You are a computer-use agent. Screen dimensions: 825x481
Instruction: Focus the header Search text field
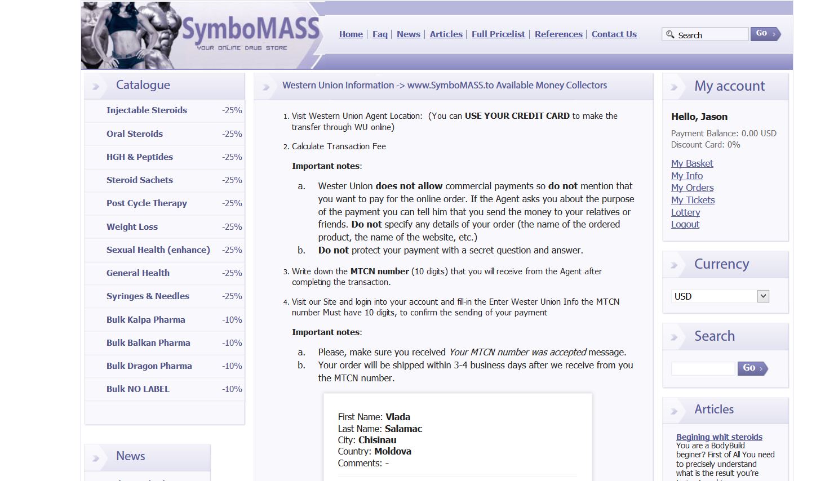pyautogui.click(x=710, y=35)
